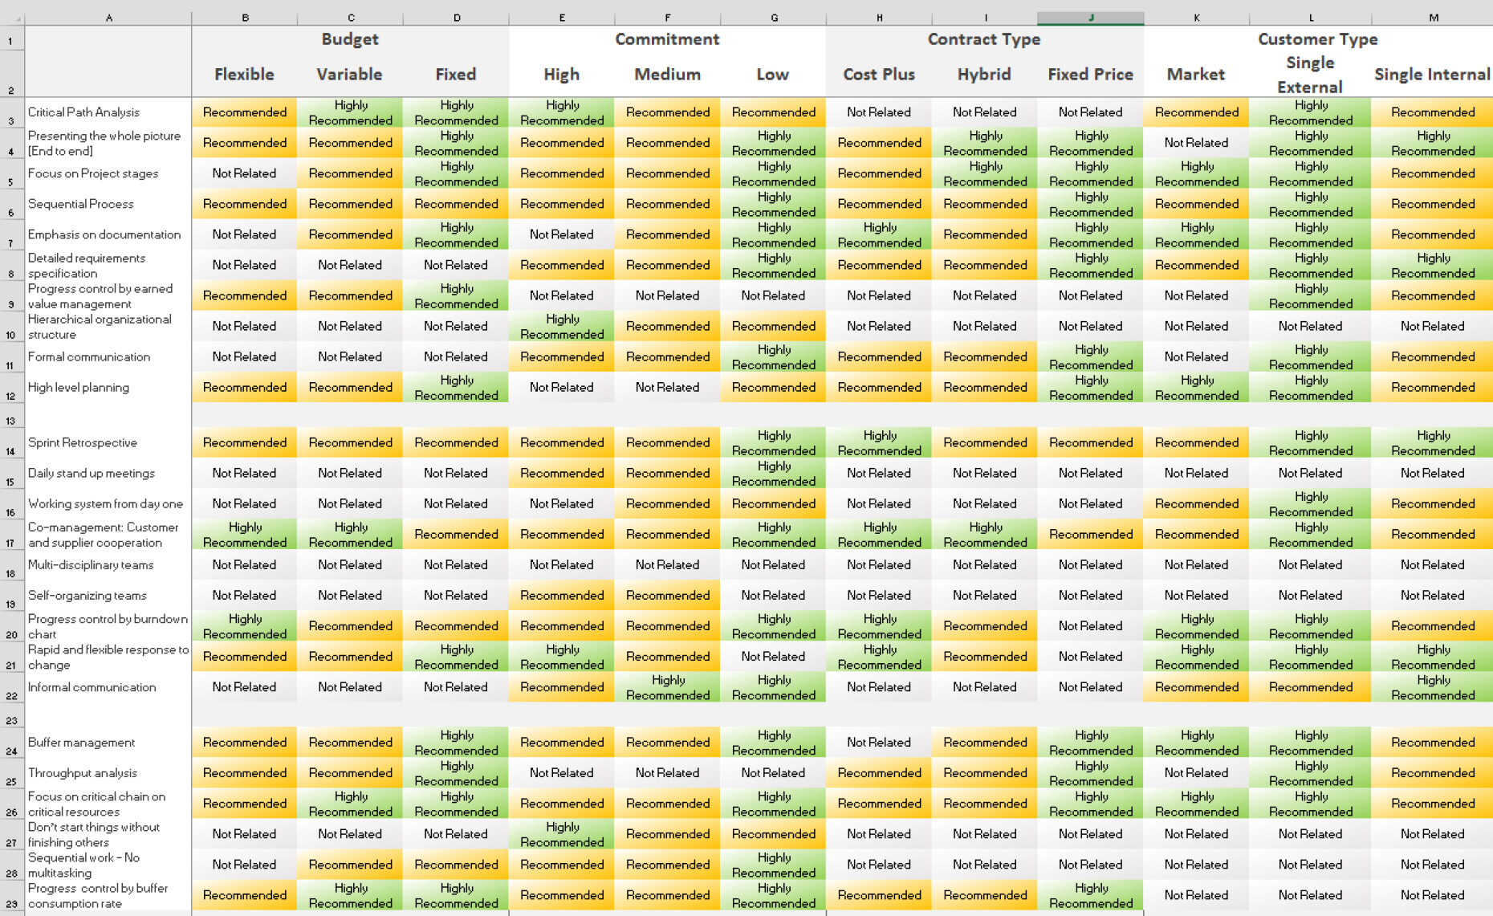Select Informal communication Medium cell
Screen dimensions: 1493x916
click(667, 686)
